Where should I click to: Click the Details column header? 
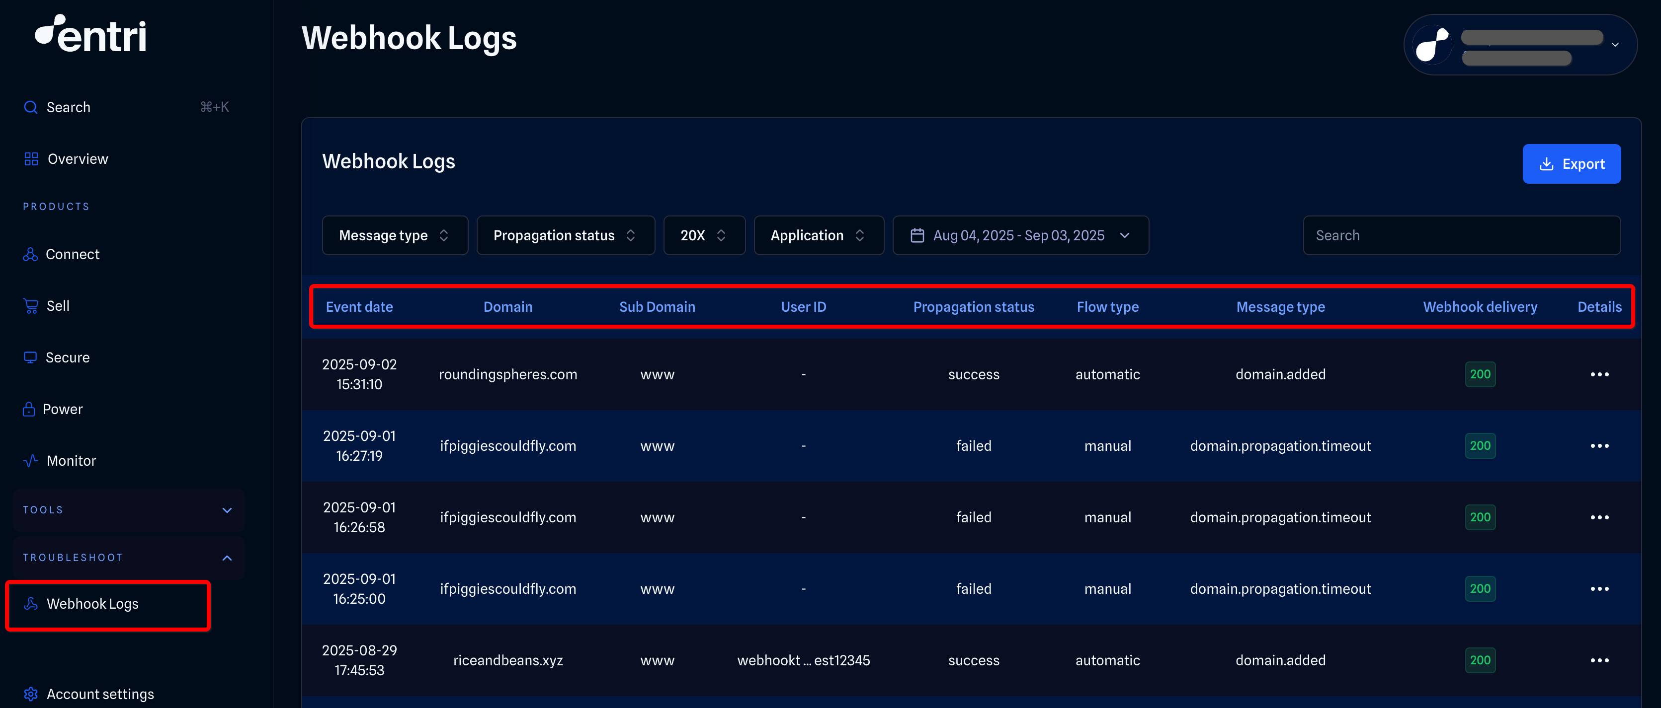coord(1599,307)
